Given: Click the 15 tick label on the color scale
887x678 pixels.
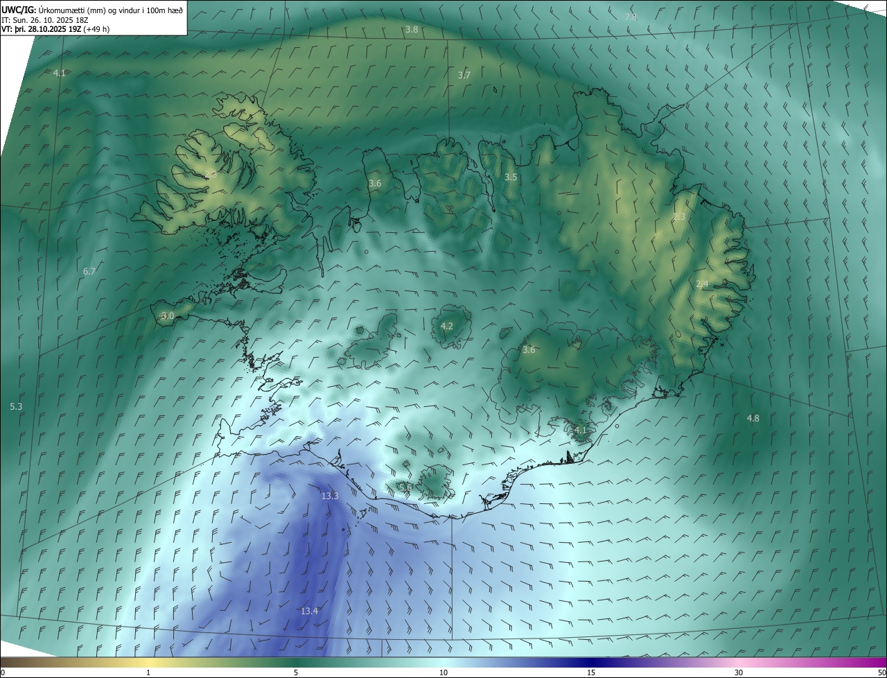Looking at the screenshot, I should tap(591, 672).
